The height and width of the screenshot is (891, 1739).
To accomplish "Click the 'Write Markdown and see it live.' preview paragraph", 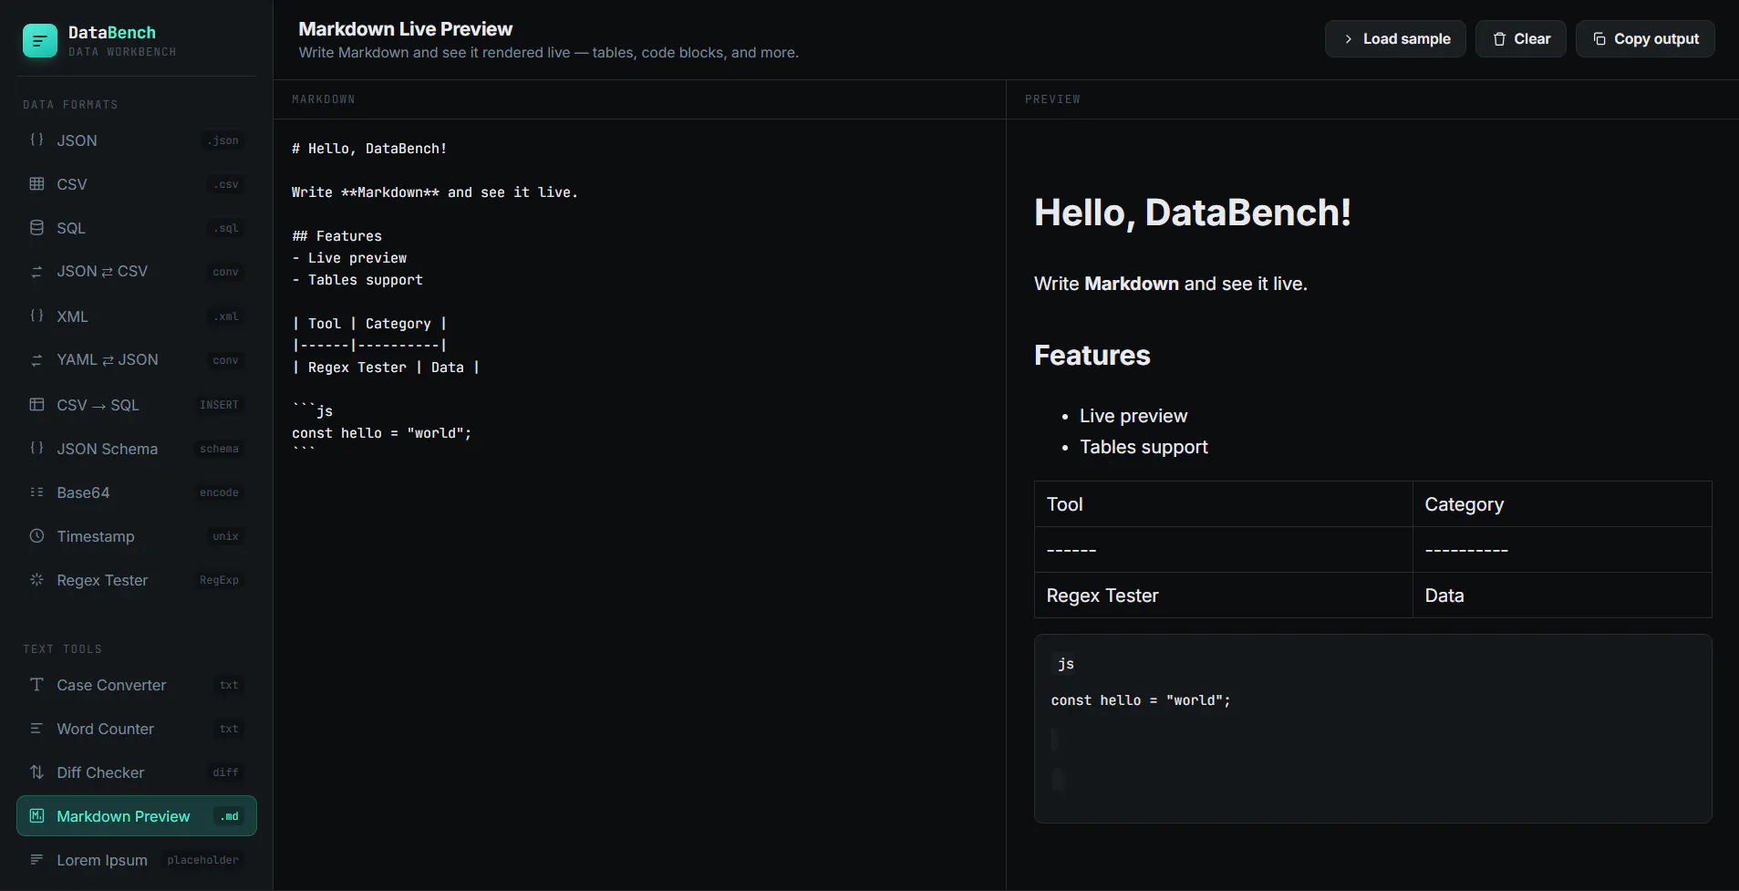I will pyautogui.click(x=1171, y=284).
